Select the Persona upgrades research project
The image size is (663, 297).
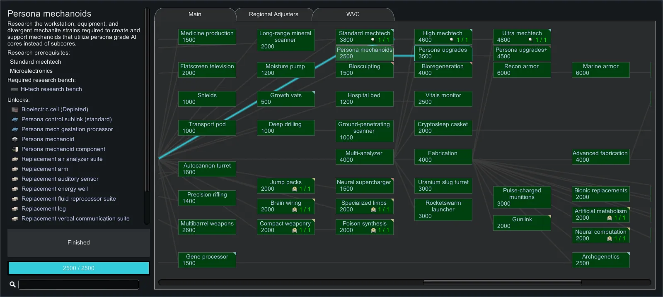click(x=443, y=53)
